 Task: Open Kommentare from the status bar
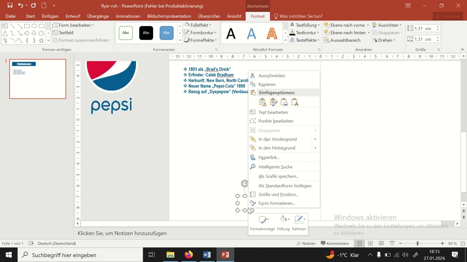(335, 243)
